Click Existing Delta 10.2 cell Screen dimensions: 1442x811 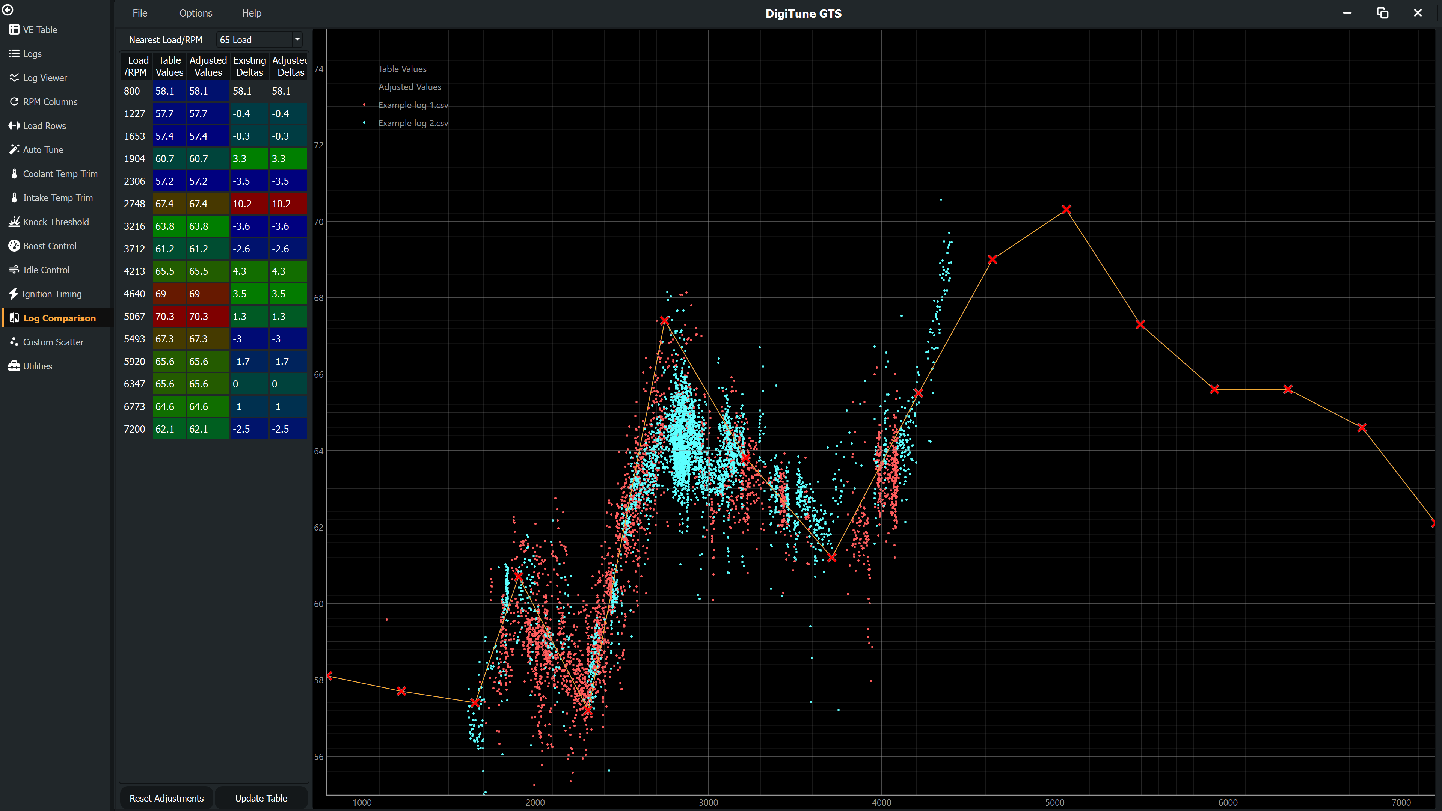249,204
